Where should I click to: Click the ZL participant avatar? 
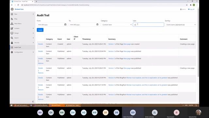pyautogui.click(x=154, y=112)
